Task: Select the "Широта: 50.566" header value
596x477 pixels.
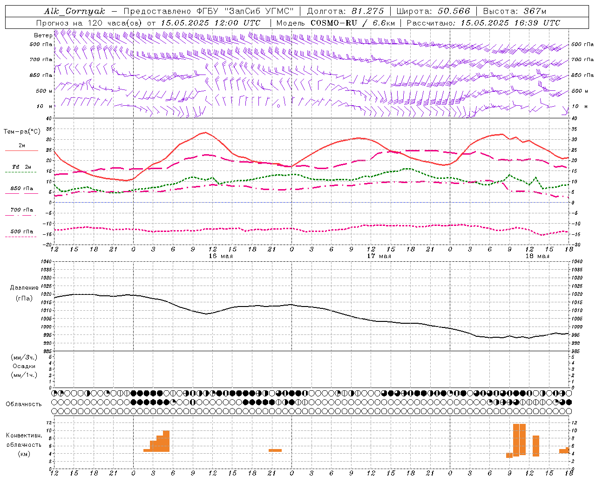Action: pos(433,11)
